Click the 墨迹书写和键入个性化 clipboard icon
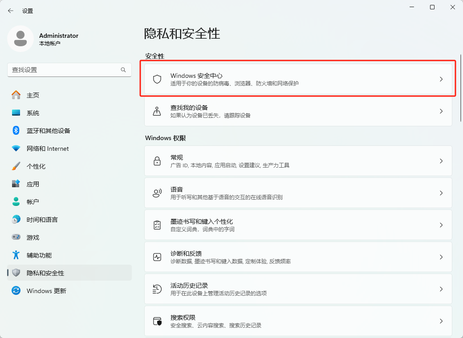 point(157,225)
